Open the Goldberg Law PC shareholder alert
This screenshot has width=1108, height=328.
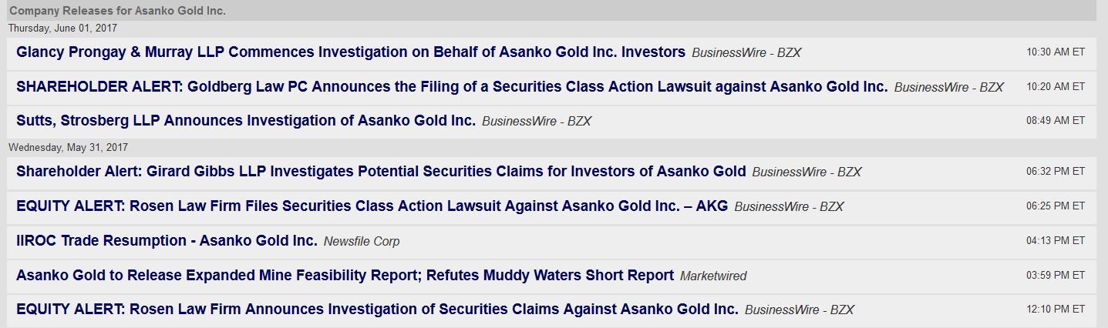tap(452, 87)
